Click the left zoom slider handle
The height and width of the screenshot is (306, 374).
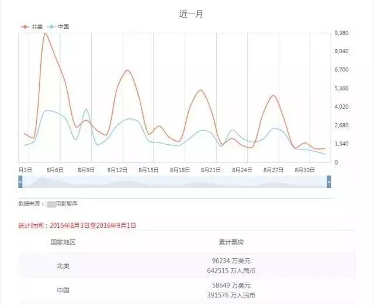pos(20,182)
